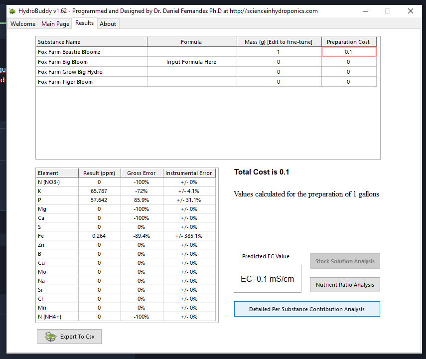This screenshot has height=359, width=426.
Task: Click mass cell for Fox Farm Big Bloom
Action: pyautogui.click(x=279, y=62)
